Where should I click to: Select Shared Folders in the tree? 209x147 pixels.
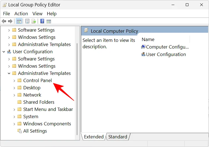pyautogui.click(x=39, y=102)
